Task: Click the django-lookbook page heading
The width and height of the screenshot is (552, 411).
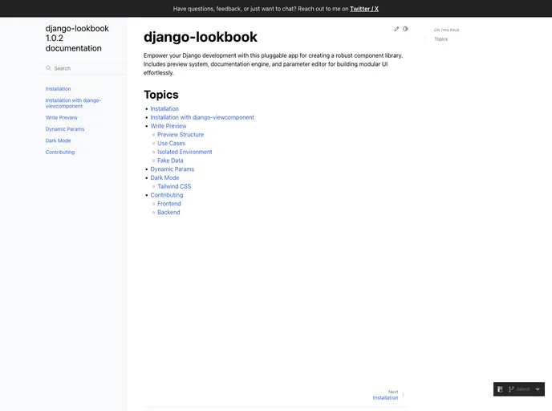Action: [201, 37]
